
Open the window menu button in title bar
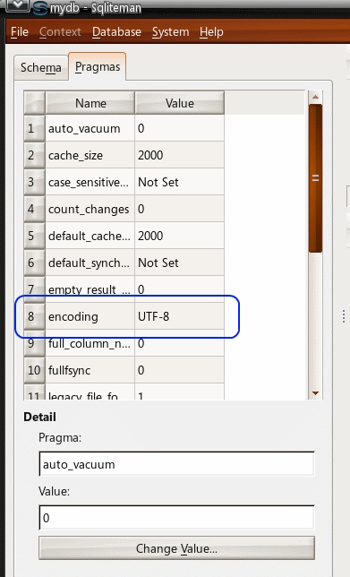click(x=17, y=5)
